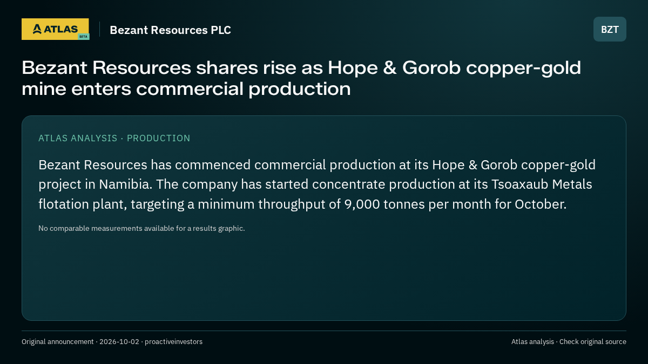Click the BETA tag on Atlas logo
648x364 pixels.
coord(83,37)
